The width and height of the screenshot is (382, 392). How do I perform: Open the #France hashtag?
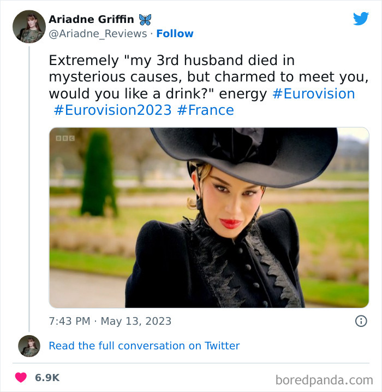(x=205, y=110)
